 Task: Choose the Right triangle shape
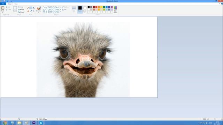click(x=44, y=10)
